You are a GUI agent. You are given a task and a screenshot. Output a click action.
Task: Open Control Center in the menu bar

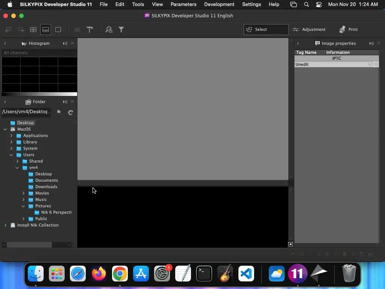319,5
